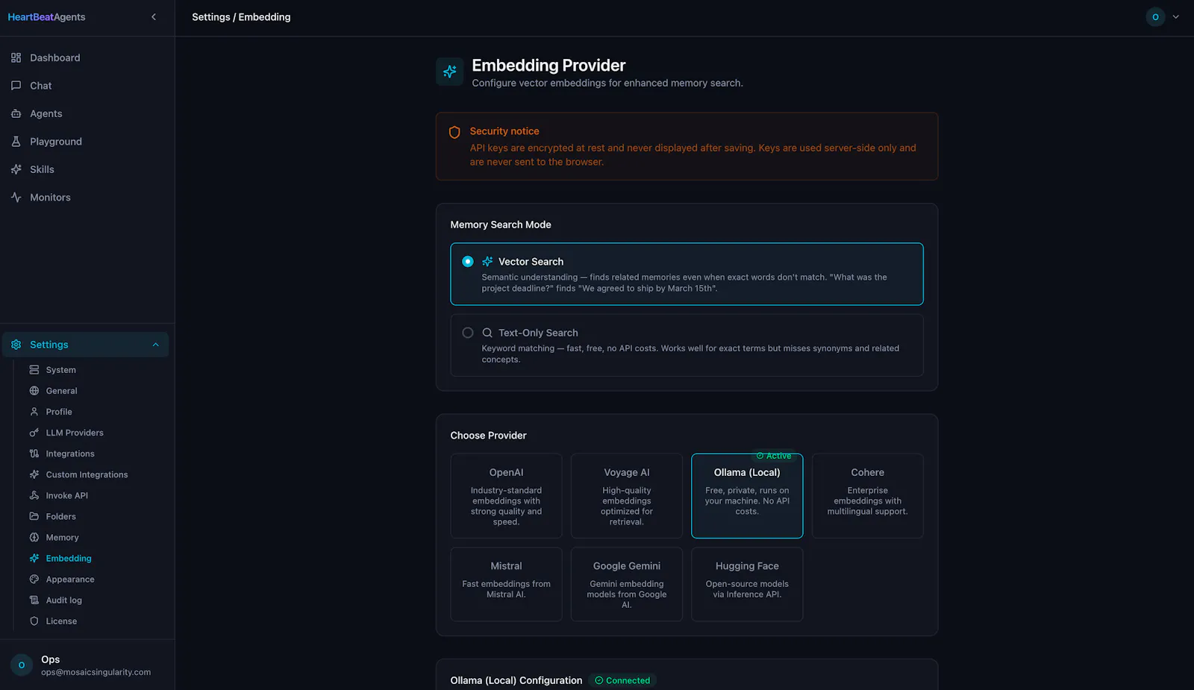1194x690 pixels.
Task: Click the Connected status badge
Action: [x=622, y=680]
